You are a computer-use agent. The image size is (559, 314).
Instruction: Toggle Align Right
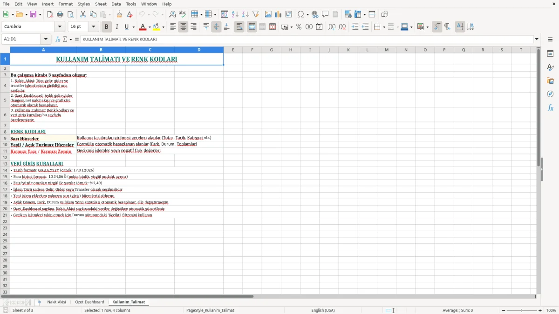(x=193, y=27)
